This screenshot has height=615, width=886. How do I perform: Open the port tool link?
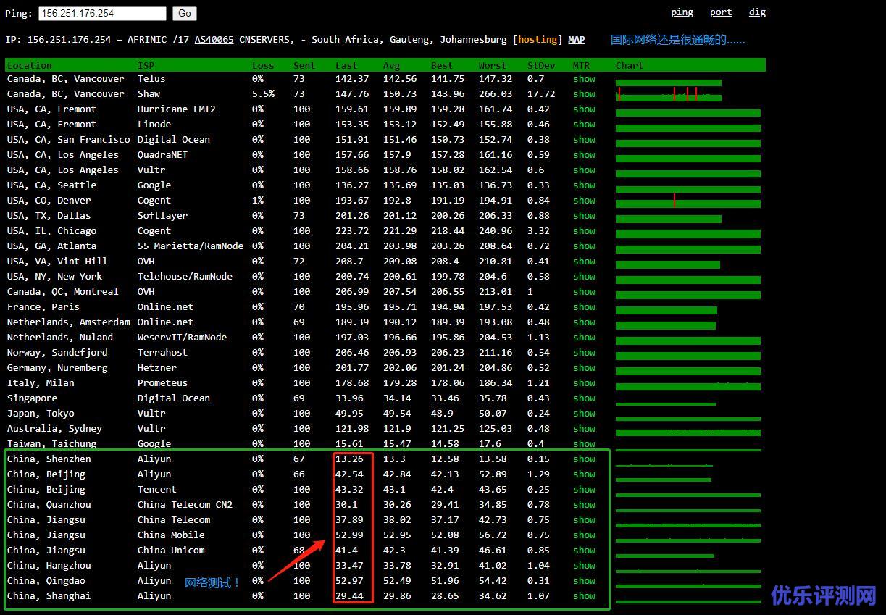720,12
